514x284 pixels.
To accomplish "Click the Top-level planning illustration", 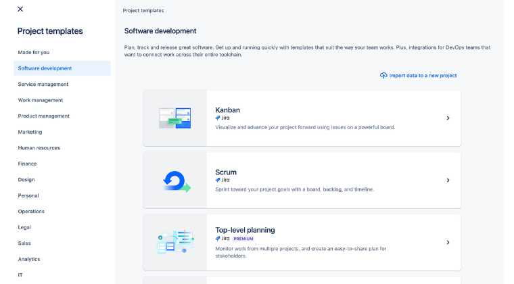I will coord(175,242).
